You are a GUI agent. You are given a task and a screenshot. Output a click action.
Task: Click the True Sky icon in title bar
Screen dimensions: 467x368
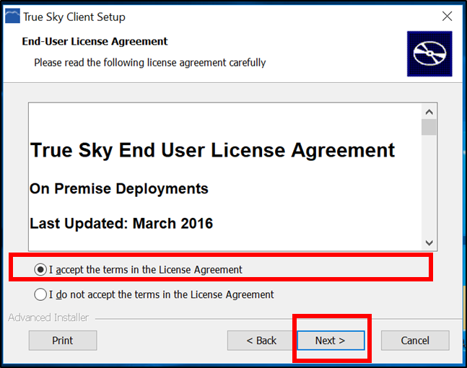(x=12, y=16)
